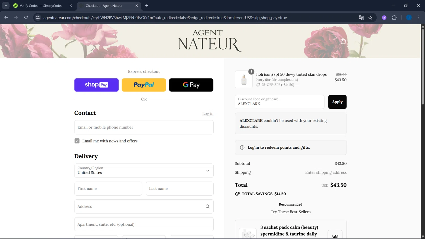Image resolution: width=425 pixels, height=239 pixels.
Task: Open the Extensions puzzle icon
Action: pyautogui.click(x=394, y=18)
